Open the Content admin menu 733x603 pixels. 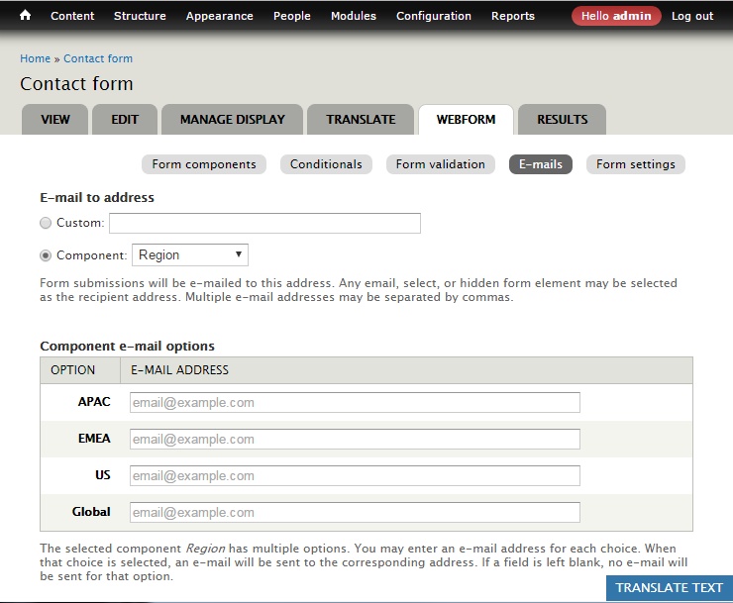coord(72,16)
